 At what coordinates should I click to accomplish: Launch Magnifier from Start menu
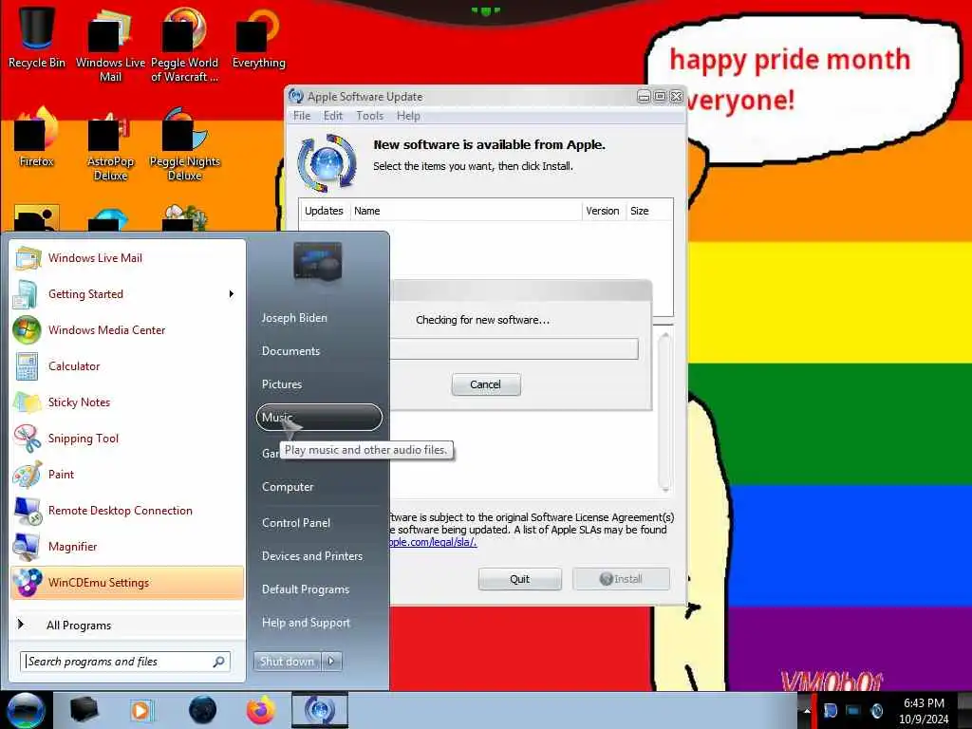pos(128,546)
